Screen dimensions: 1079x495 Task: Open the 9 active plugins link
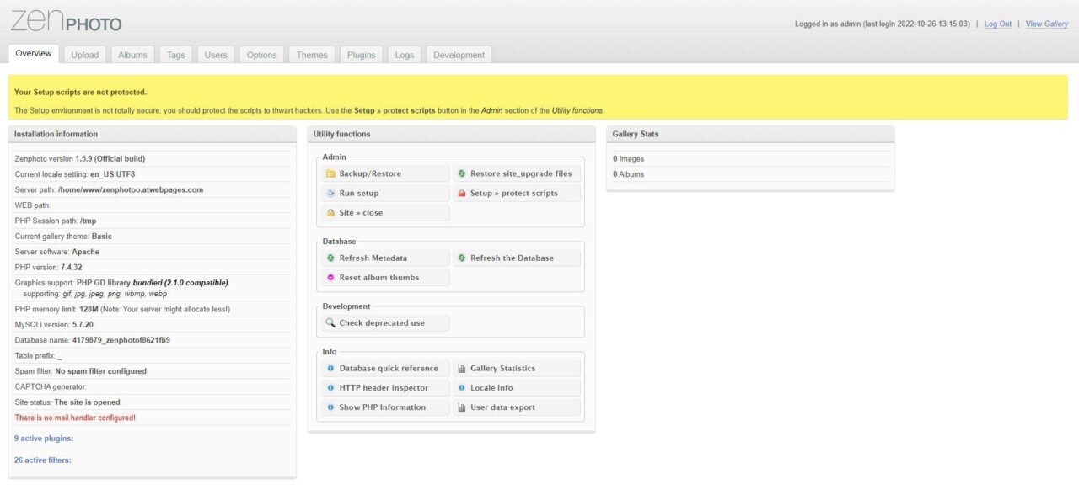(43, 438)
